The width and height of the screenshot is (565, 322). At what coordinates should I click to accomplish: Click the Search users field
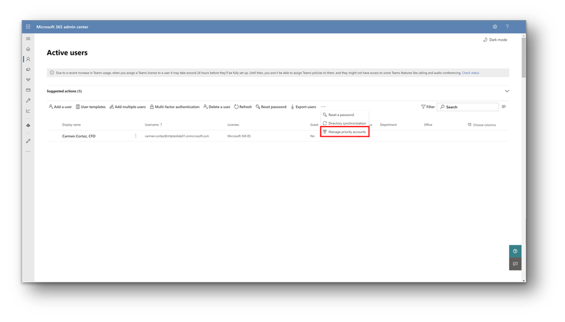[x=468, y=107]
